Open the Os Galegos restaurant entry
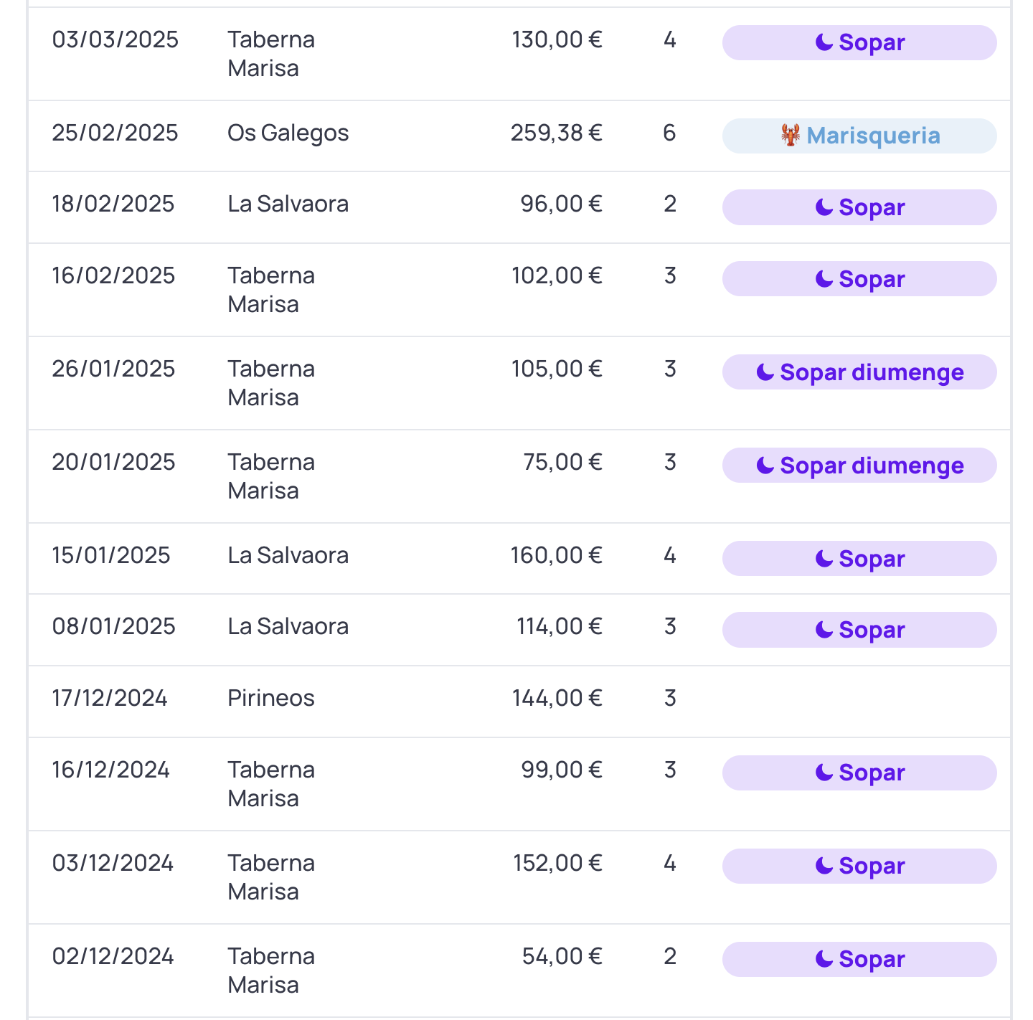1033x1020 pixels. coord(288,133)
